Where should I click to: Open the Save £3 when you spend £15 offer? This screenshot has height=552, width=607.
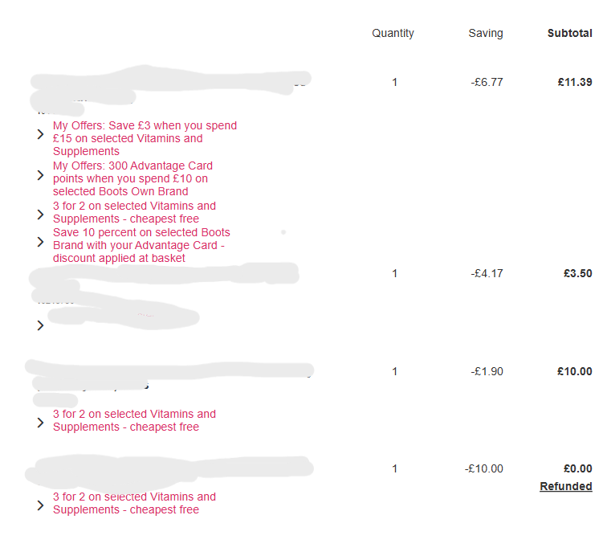click(x=145, y=138)
